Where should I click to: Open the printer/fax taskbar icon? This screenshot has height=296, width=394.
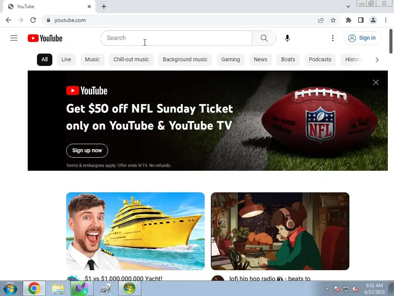tap(106, 288)
